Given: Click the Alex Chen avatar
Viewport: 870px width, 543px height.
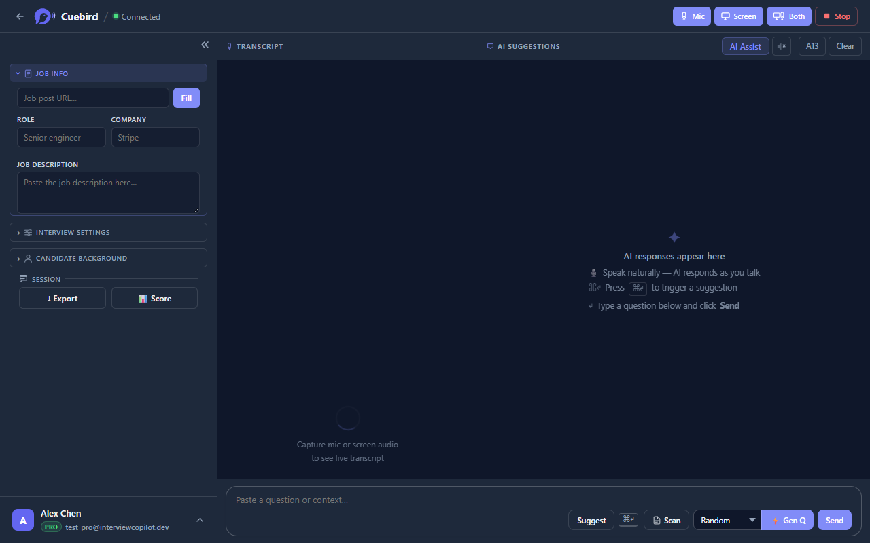Looking at the screenshot, I should tap(23, 520).
